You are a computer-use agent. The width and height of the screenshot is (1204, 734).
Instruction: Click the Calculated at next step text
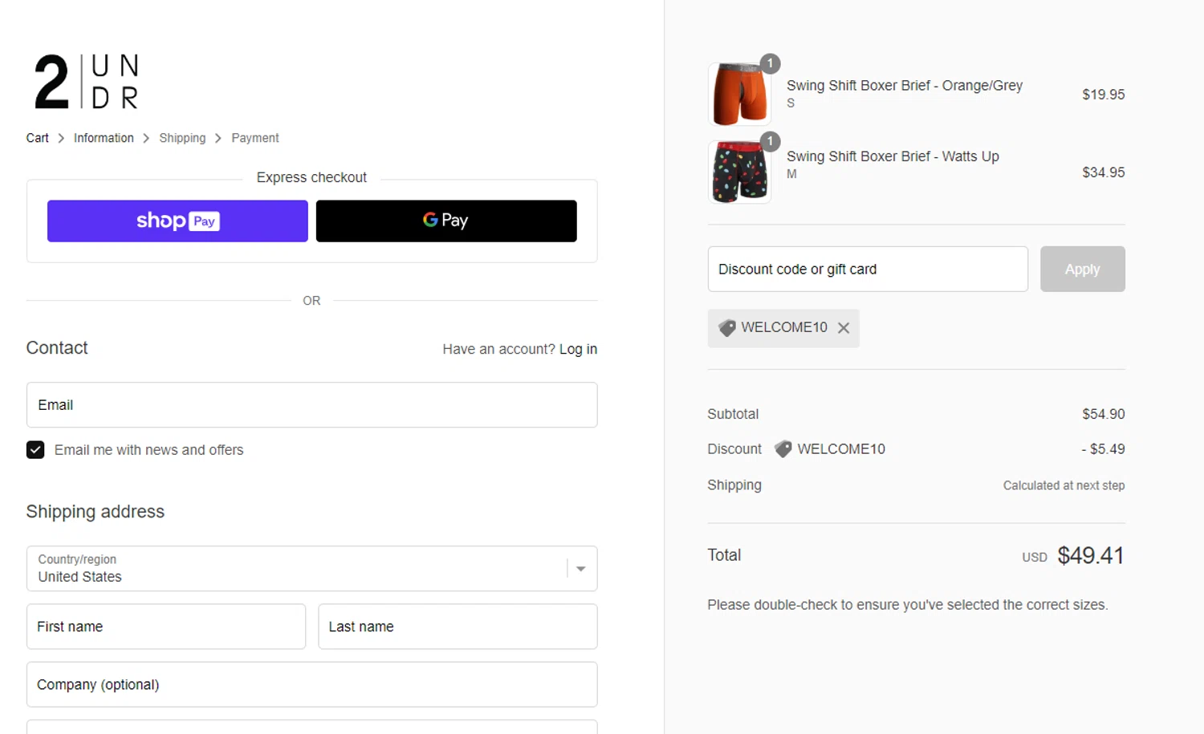pos(1064,485)
